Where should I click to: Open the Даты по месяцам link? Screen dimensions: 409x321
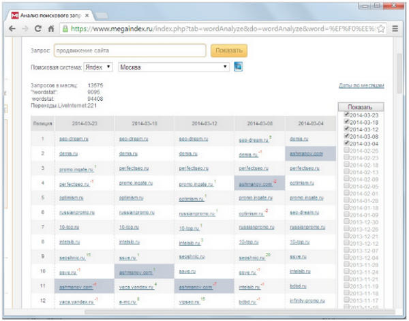point(361,85)
